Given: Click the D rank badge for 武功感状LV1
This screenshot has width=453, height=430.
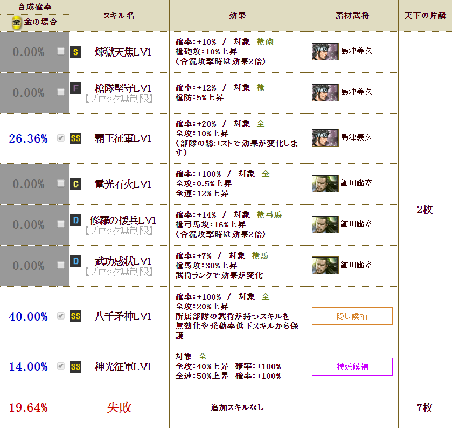Looking at the screenshot, I should coord(75,261).
